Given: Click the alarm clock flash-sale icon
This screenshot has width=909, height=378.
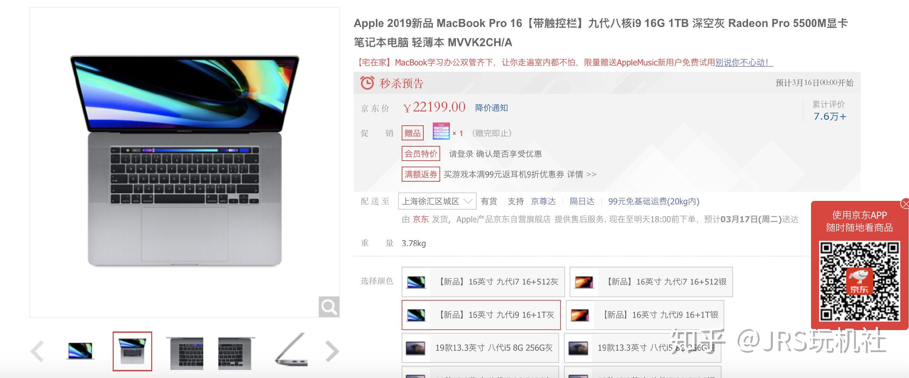Looking at the screenshot, I should (x=367, y=83).
